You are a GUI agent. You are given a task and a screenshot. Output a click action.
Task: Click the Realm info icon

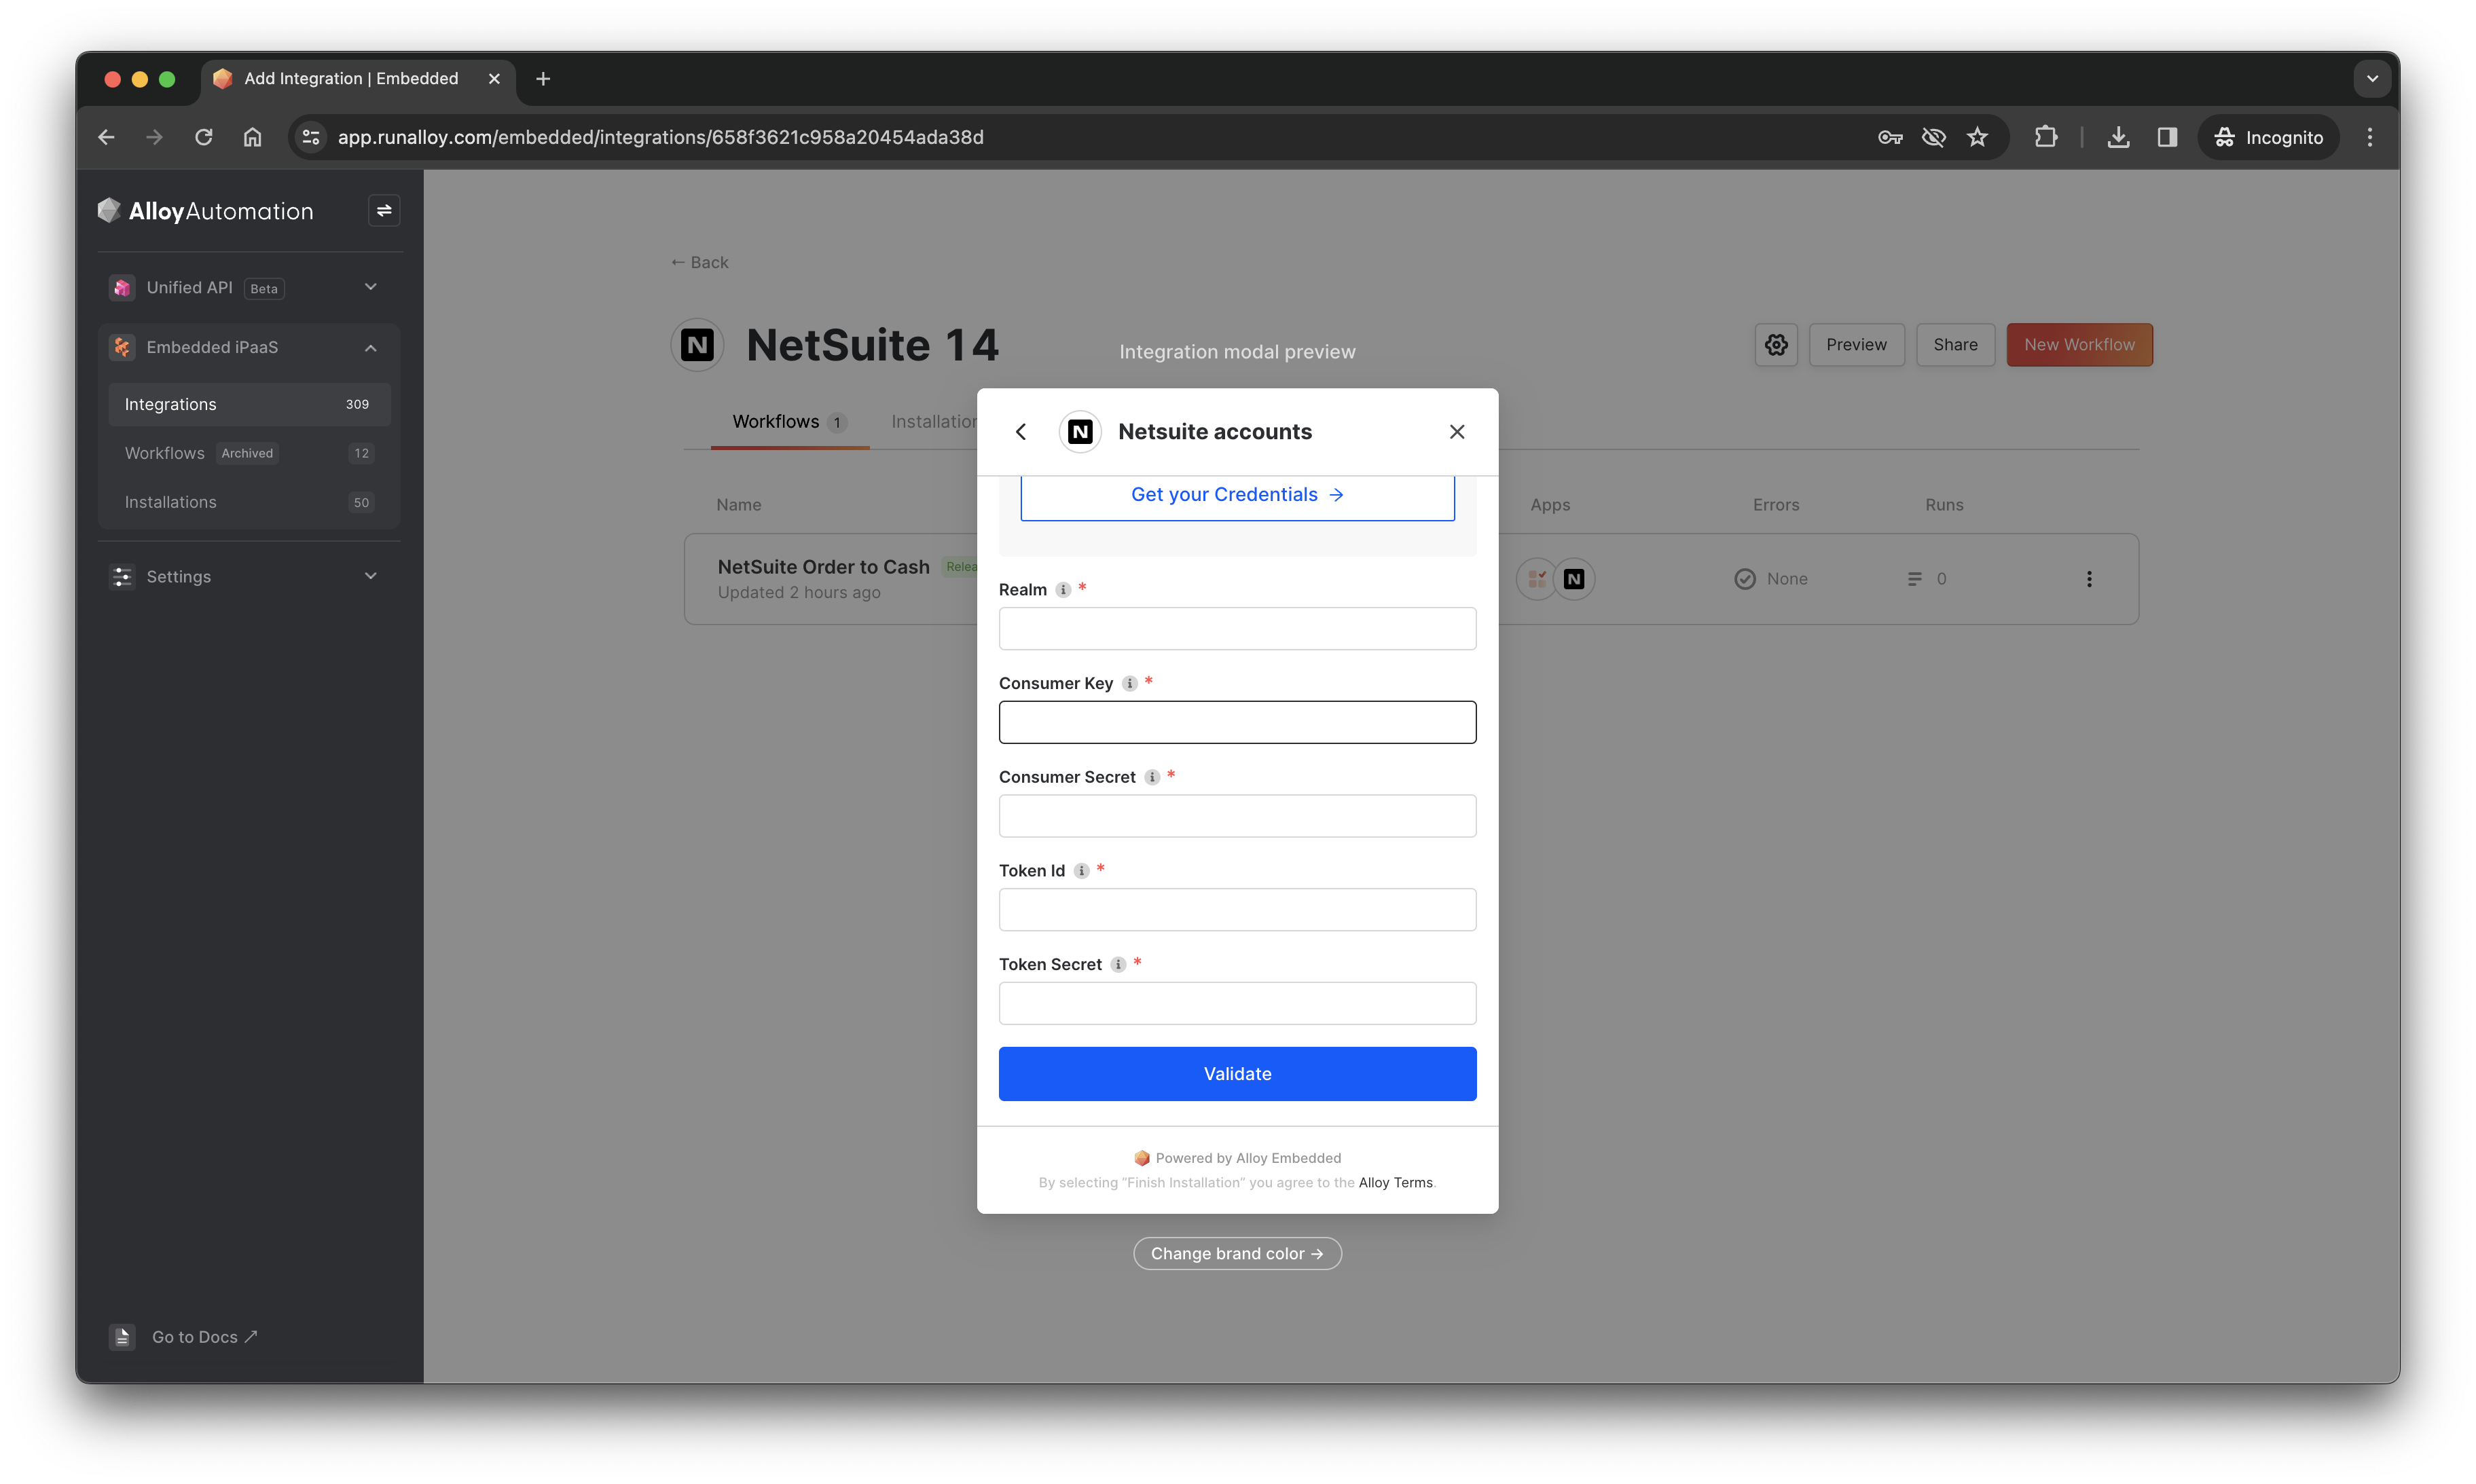[1063, 590]
